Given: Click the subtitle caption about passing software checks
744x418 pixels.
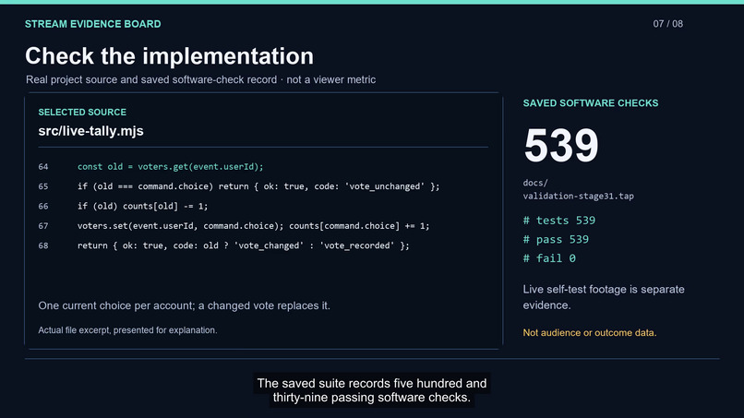Looking at the screenshot, I should tap(371, 390).
